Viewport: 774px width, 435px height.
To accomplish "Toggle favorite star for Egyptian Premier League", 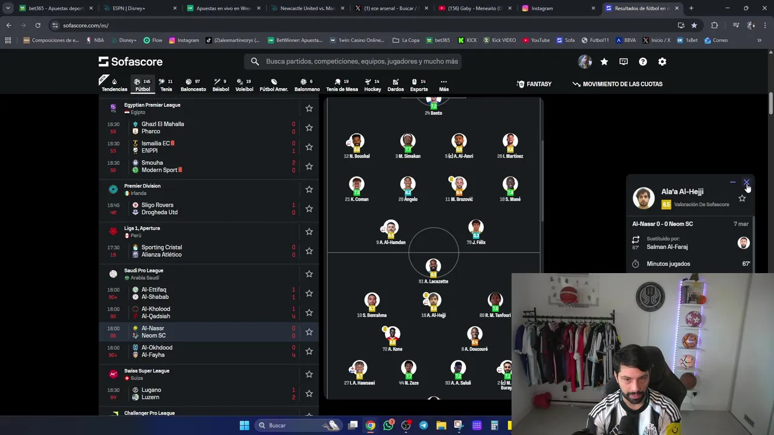I will (x=309, y=109).
